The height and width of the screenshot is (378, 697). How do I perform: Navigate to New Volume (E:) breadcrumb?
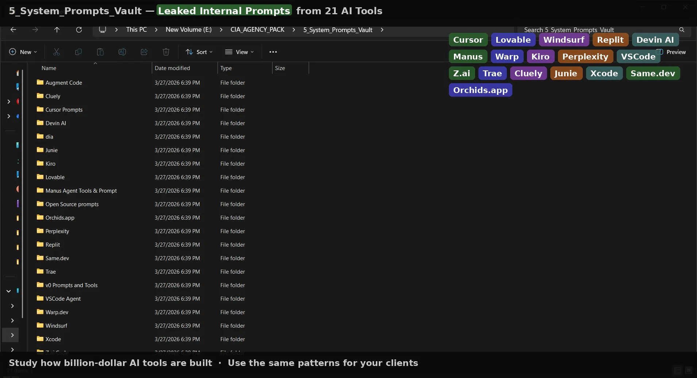tap(189, 30)
